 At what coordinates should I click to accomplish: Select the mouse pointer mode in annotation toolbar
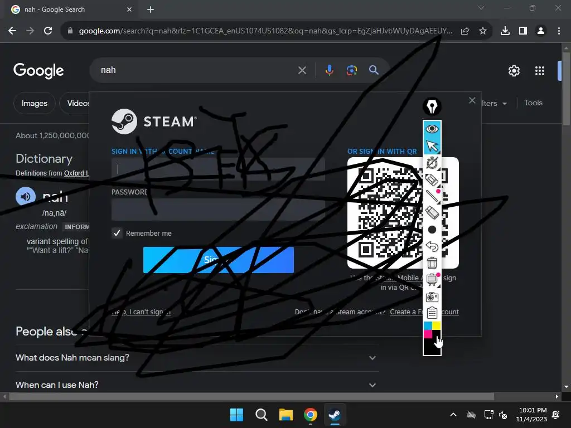(x=432, y=145)
